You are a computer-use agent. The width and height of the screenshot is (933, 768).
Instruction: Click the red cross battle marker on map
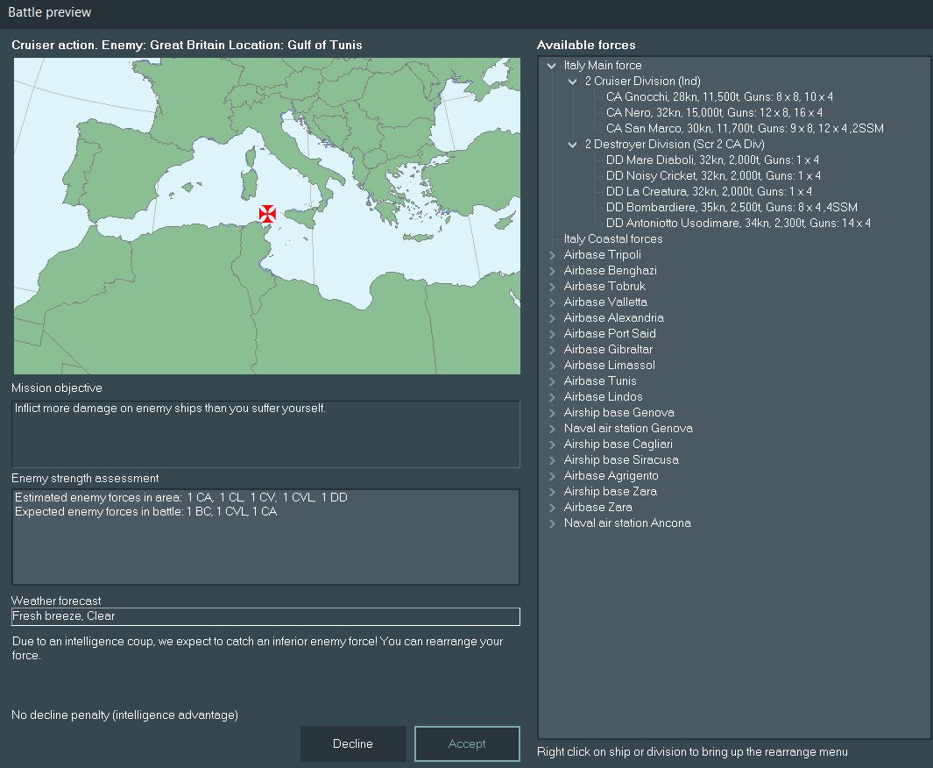click(267, 214)
